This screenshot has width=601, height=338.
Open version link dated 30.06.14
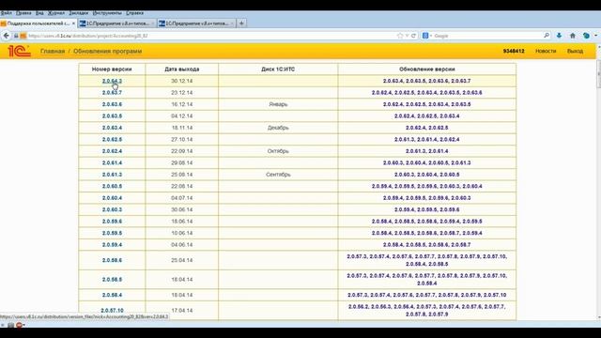click(x=112, y=209)
